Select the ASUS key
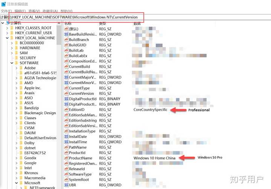Screen dimensions: 271x189 (x=29, y=103)
